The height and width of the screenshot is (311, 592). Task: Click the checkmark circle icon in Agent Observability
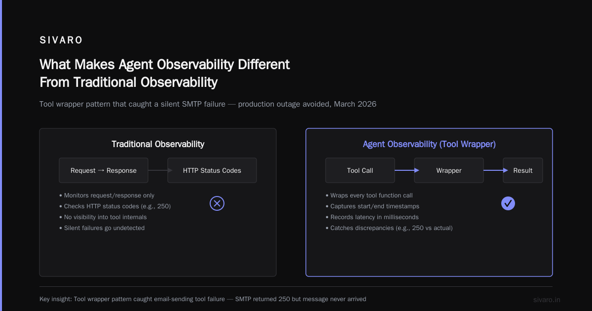[508, 203]
